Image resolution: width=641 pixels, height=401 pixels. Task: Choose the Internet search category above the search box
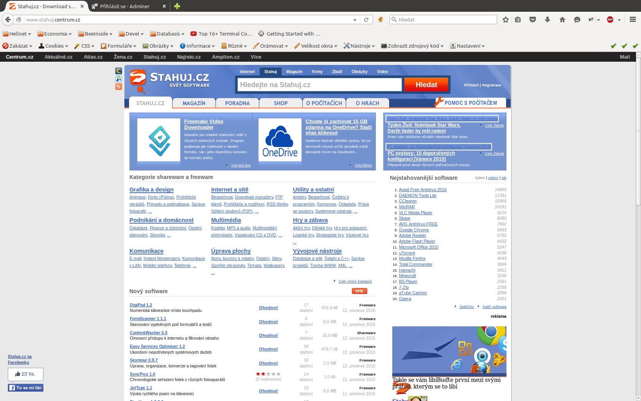pyautogui.click(x=247, y=72)
